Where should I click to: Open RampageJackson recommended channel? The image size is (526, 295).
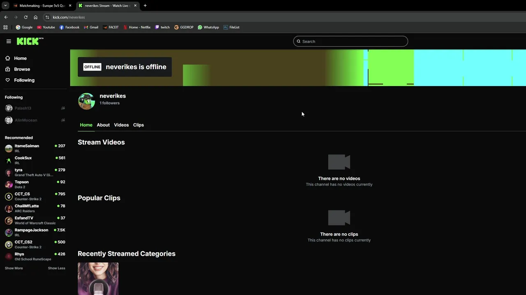pyautogui.click(x=35, y=232)
